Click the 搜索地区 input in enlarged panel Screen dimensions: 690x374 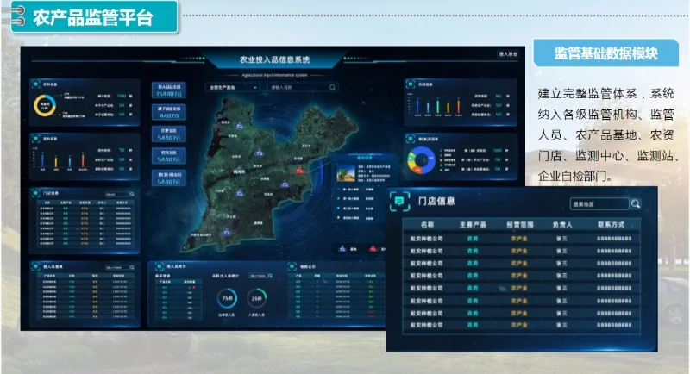pos(599,204)
